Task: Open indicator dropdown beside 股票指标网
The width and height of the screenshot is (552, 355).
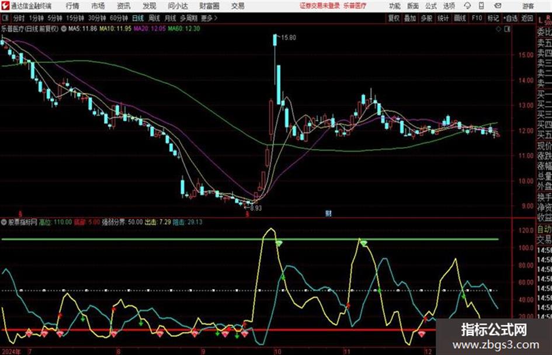Action: pyautogui.click(x=4, y=222)
